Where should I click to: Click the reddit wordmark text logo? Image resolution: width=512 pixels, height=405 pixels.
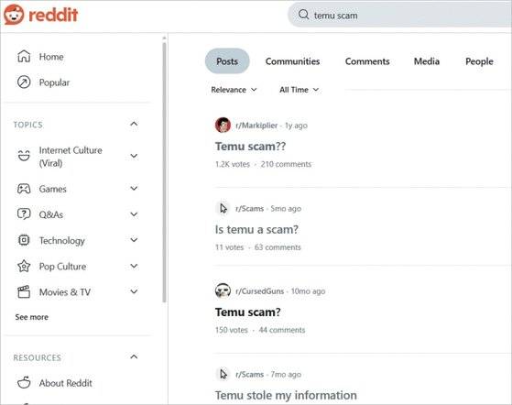pyautogui.click(x=53, y=15)
